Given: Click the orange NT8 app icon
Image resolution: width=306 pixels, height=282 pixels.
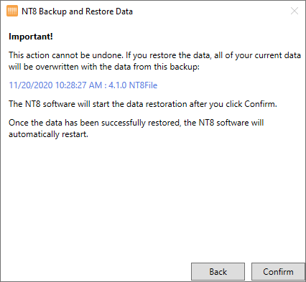Looking at the screenshot, I should (x=12, y=11).
